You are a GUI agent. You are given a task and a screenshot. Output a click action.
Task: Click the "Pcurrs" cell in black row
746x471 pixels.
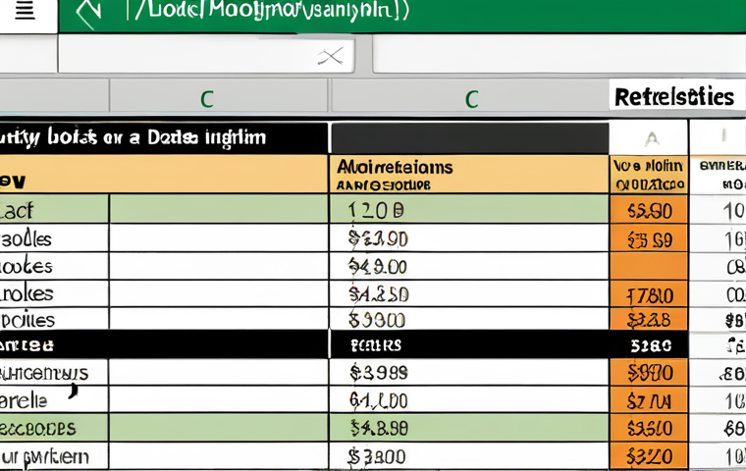pos(376,345)
